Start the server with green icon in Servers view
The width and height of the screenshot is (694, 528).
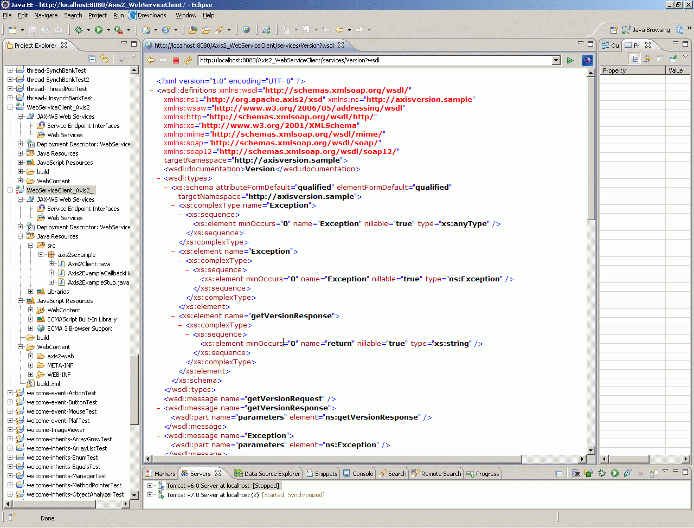(615, 473)
